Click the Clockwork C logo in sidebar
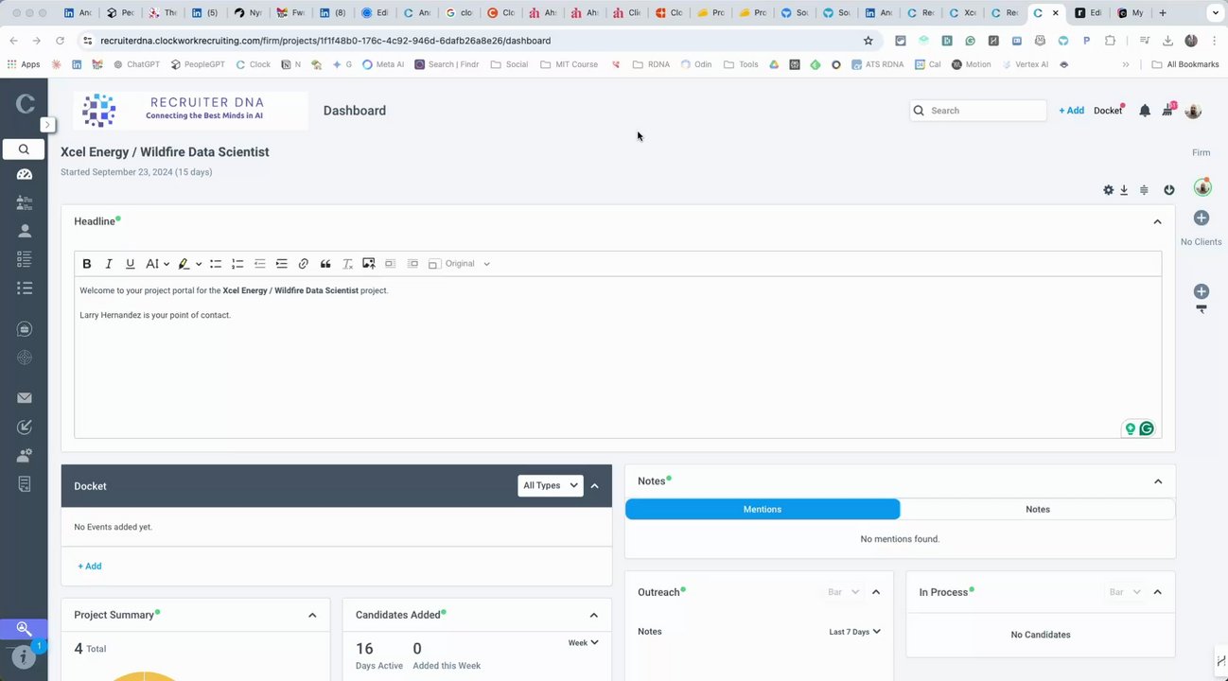 [x=25, y=104]
